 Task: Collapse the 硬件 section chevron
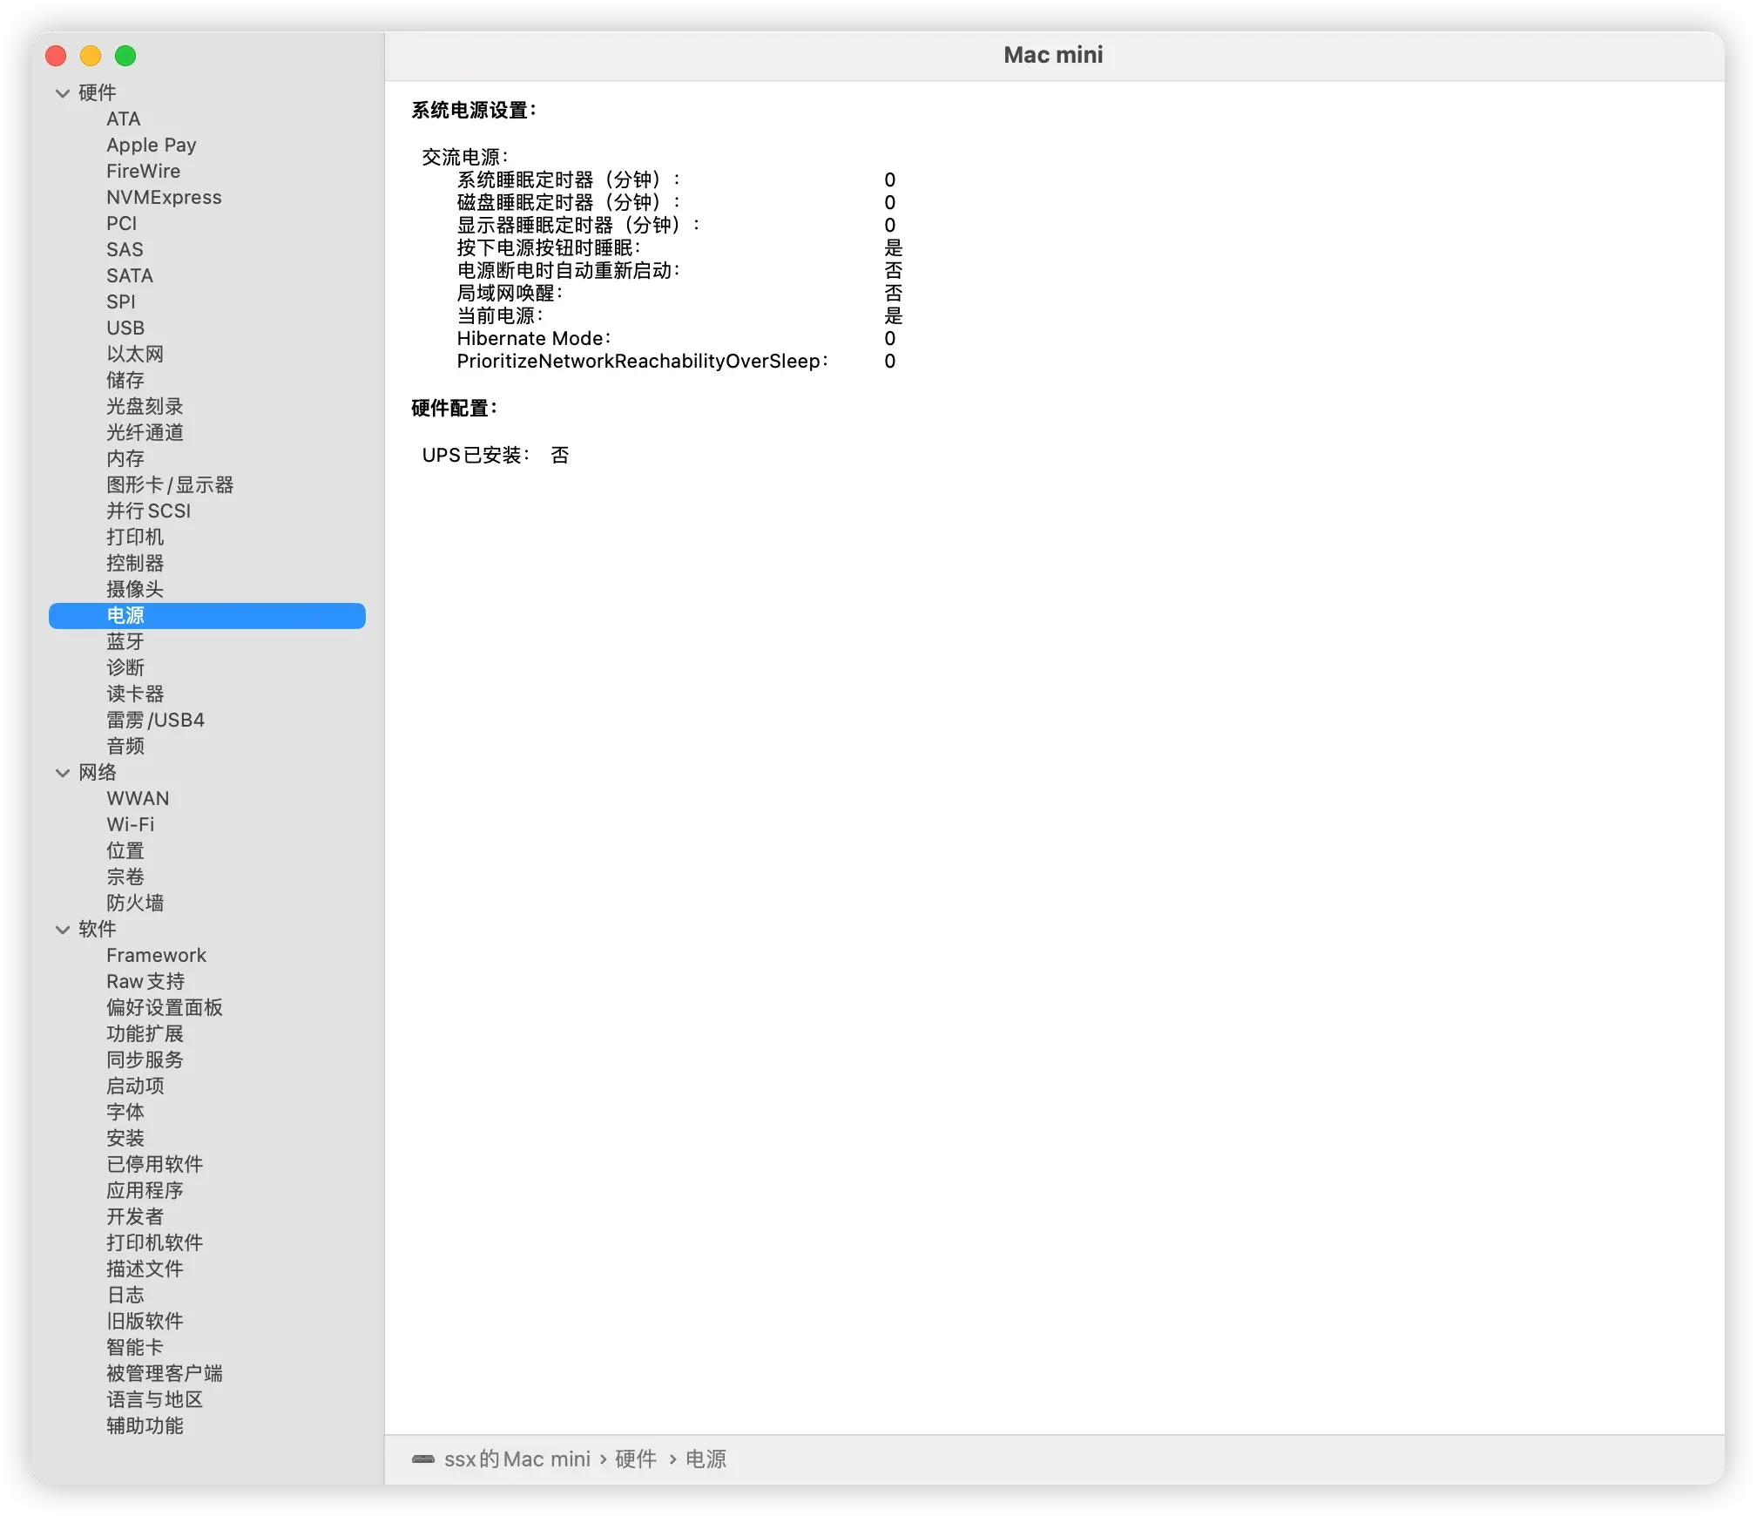click(x=63, y=93)
